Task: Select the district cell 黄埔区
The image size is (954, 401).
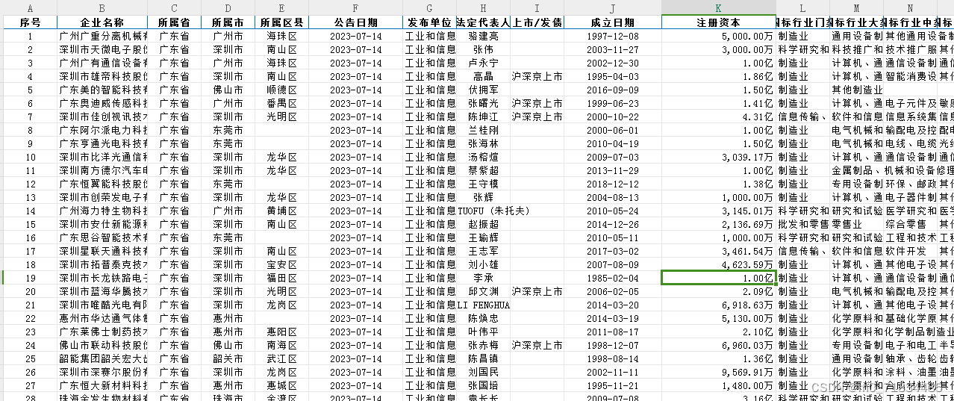Action: coord(281,211)
